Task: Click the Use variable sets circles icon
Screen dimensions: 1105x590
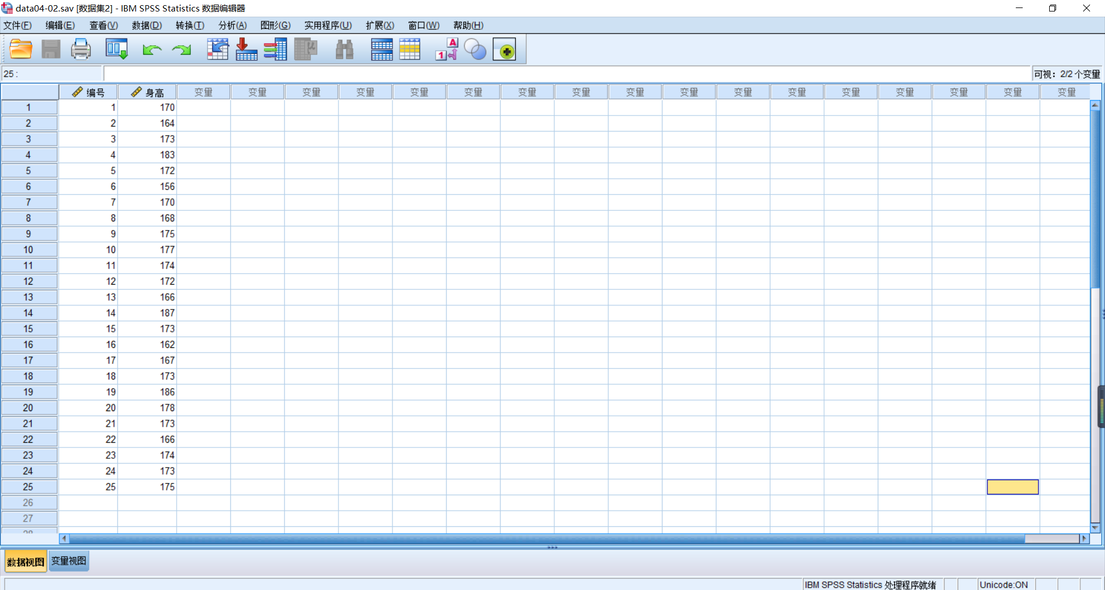Action: [475, 49]
